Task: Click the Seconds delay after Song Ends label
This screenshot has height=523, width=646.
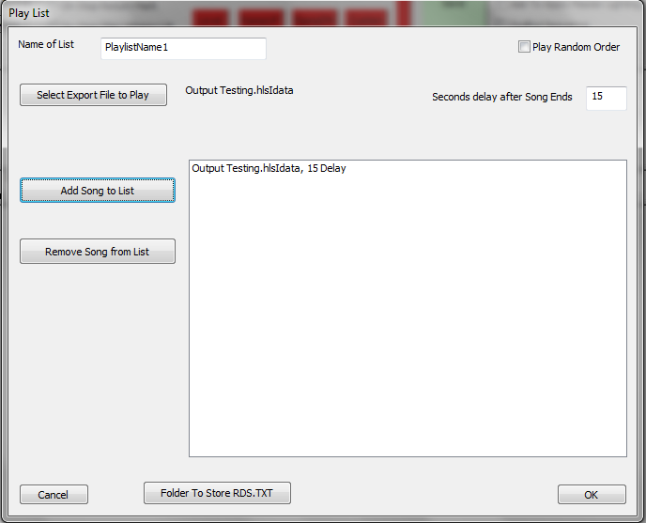Action: tap(501, 97)
